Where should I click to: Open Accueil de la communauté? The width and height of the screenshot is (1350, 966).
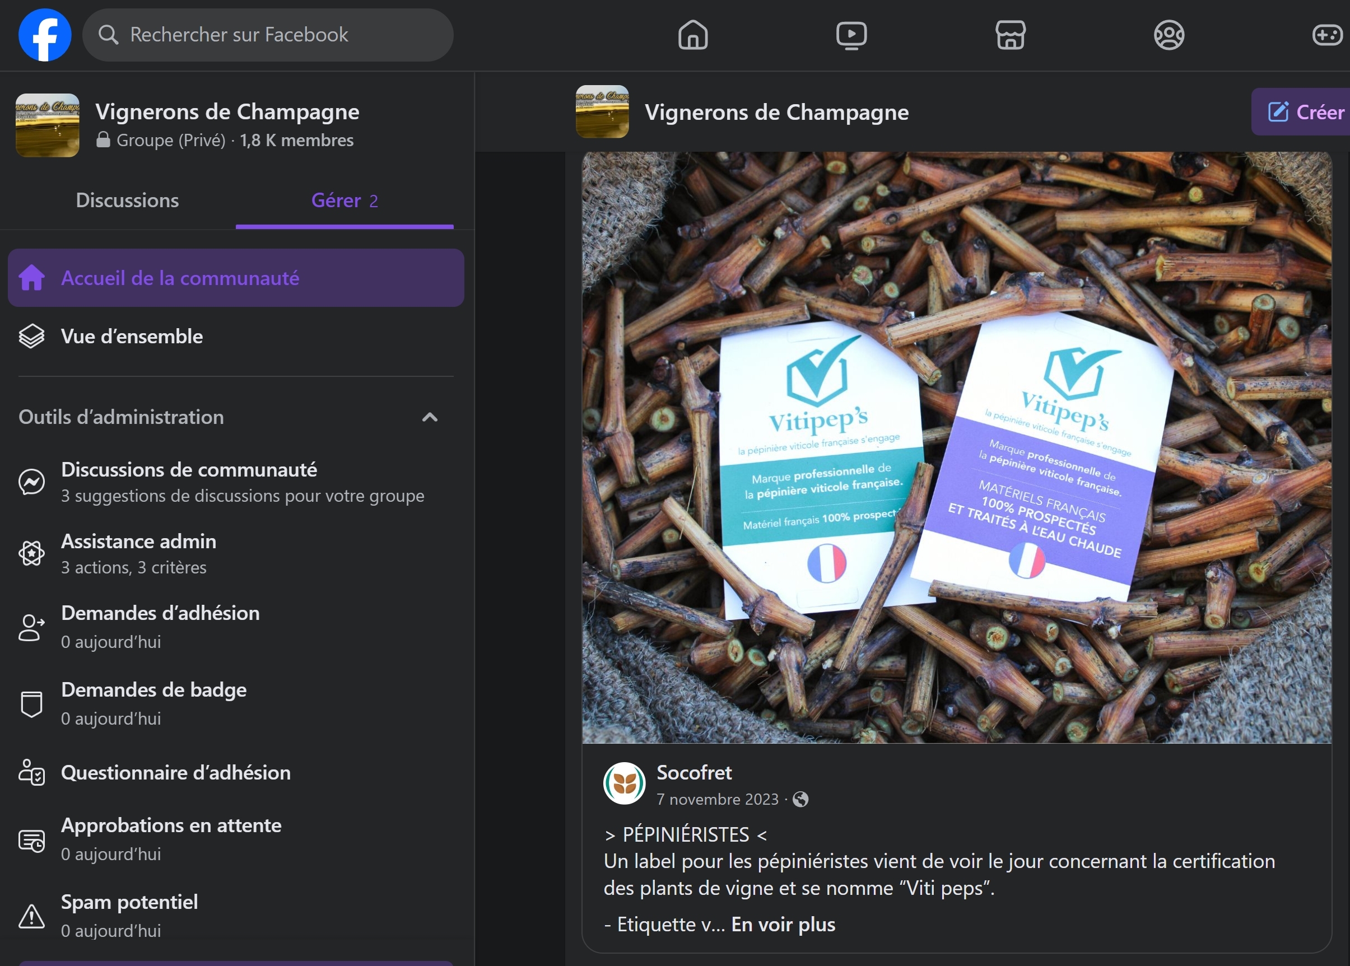point(236,278)
